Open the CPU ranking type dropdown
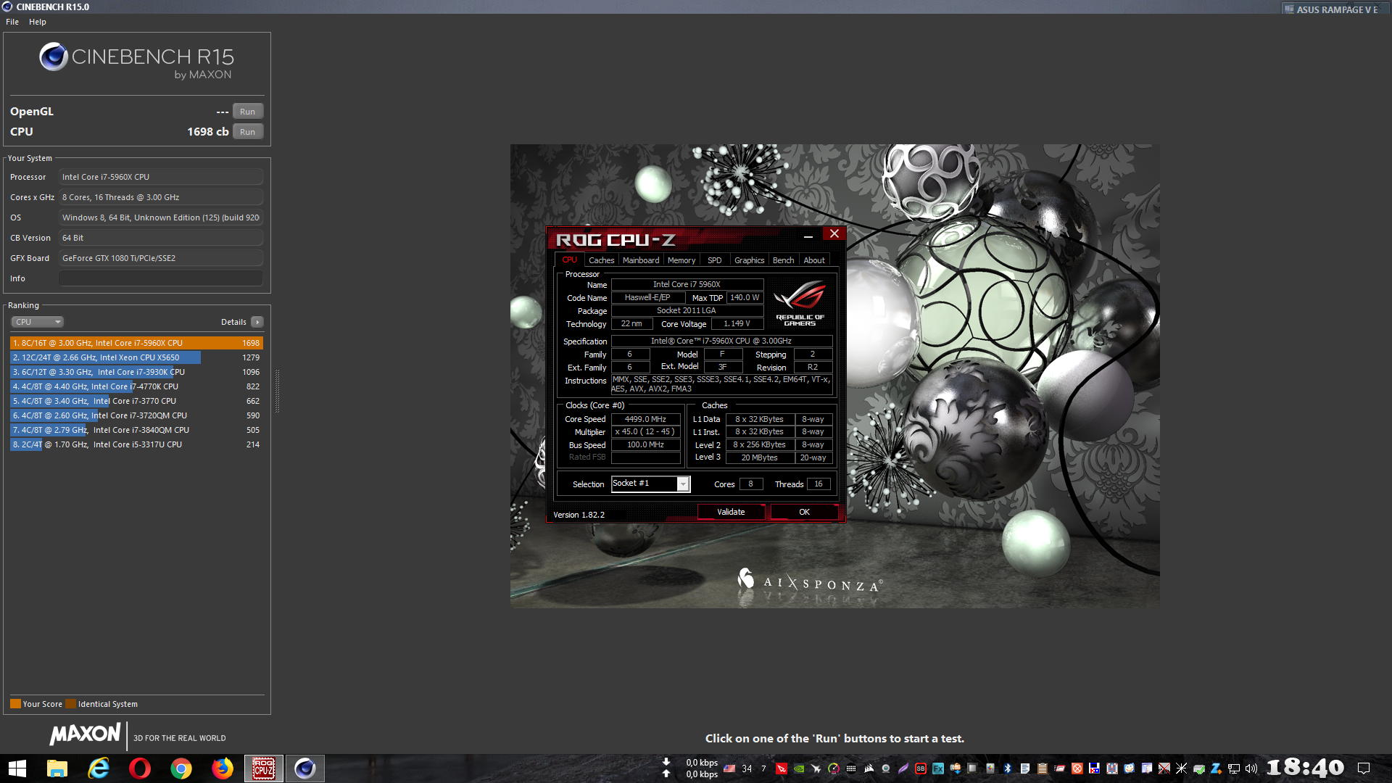 [x=38, y=322]
